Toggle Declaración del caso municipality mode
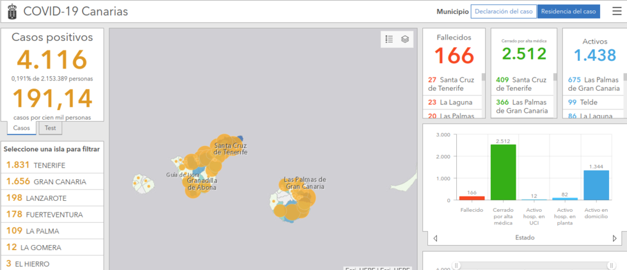The image size is (627, 270). [504, 12]
